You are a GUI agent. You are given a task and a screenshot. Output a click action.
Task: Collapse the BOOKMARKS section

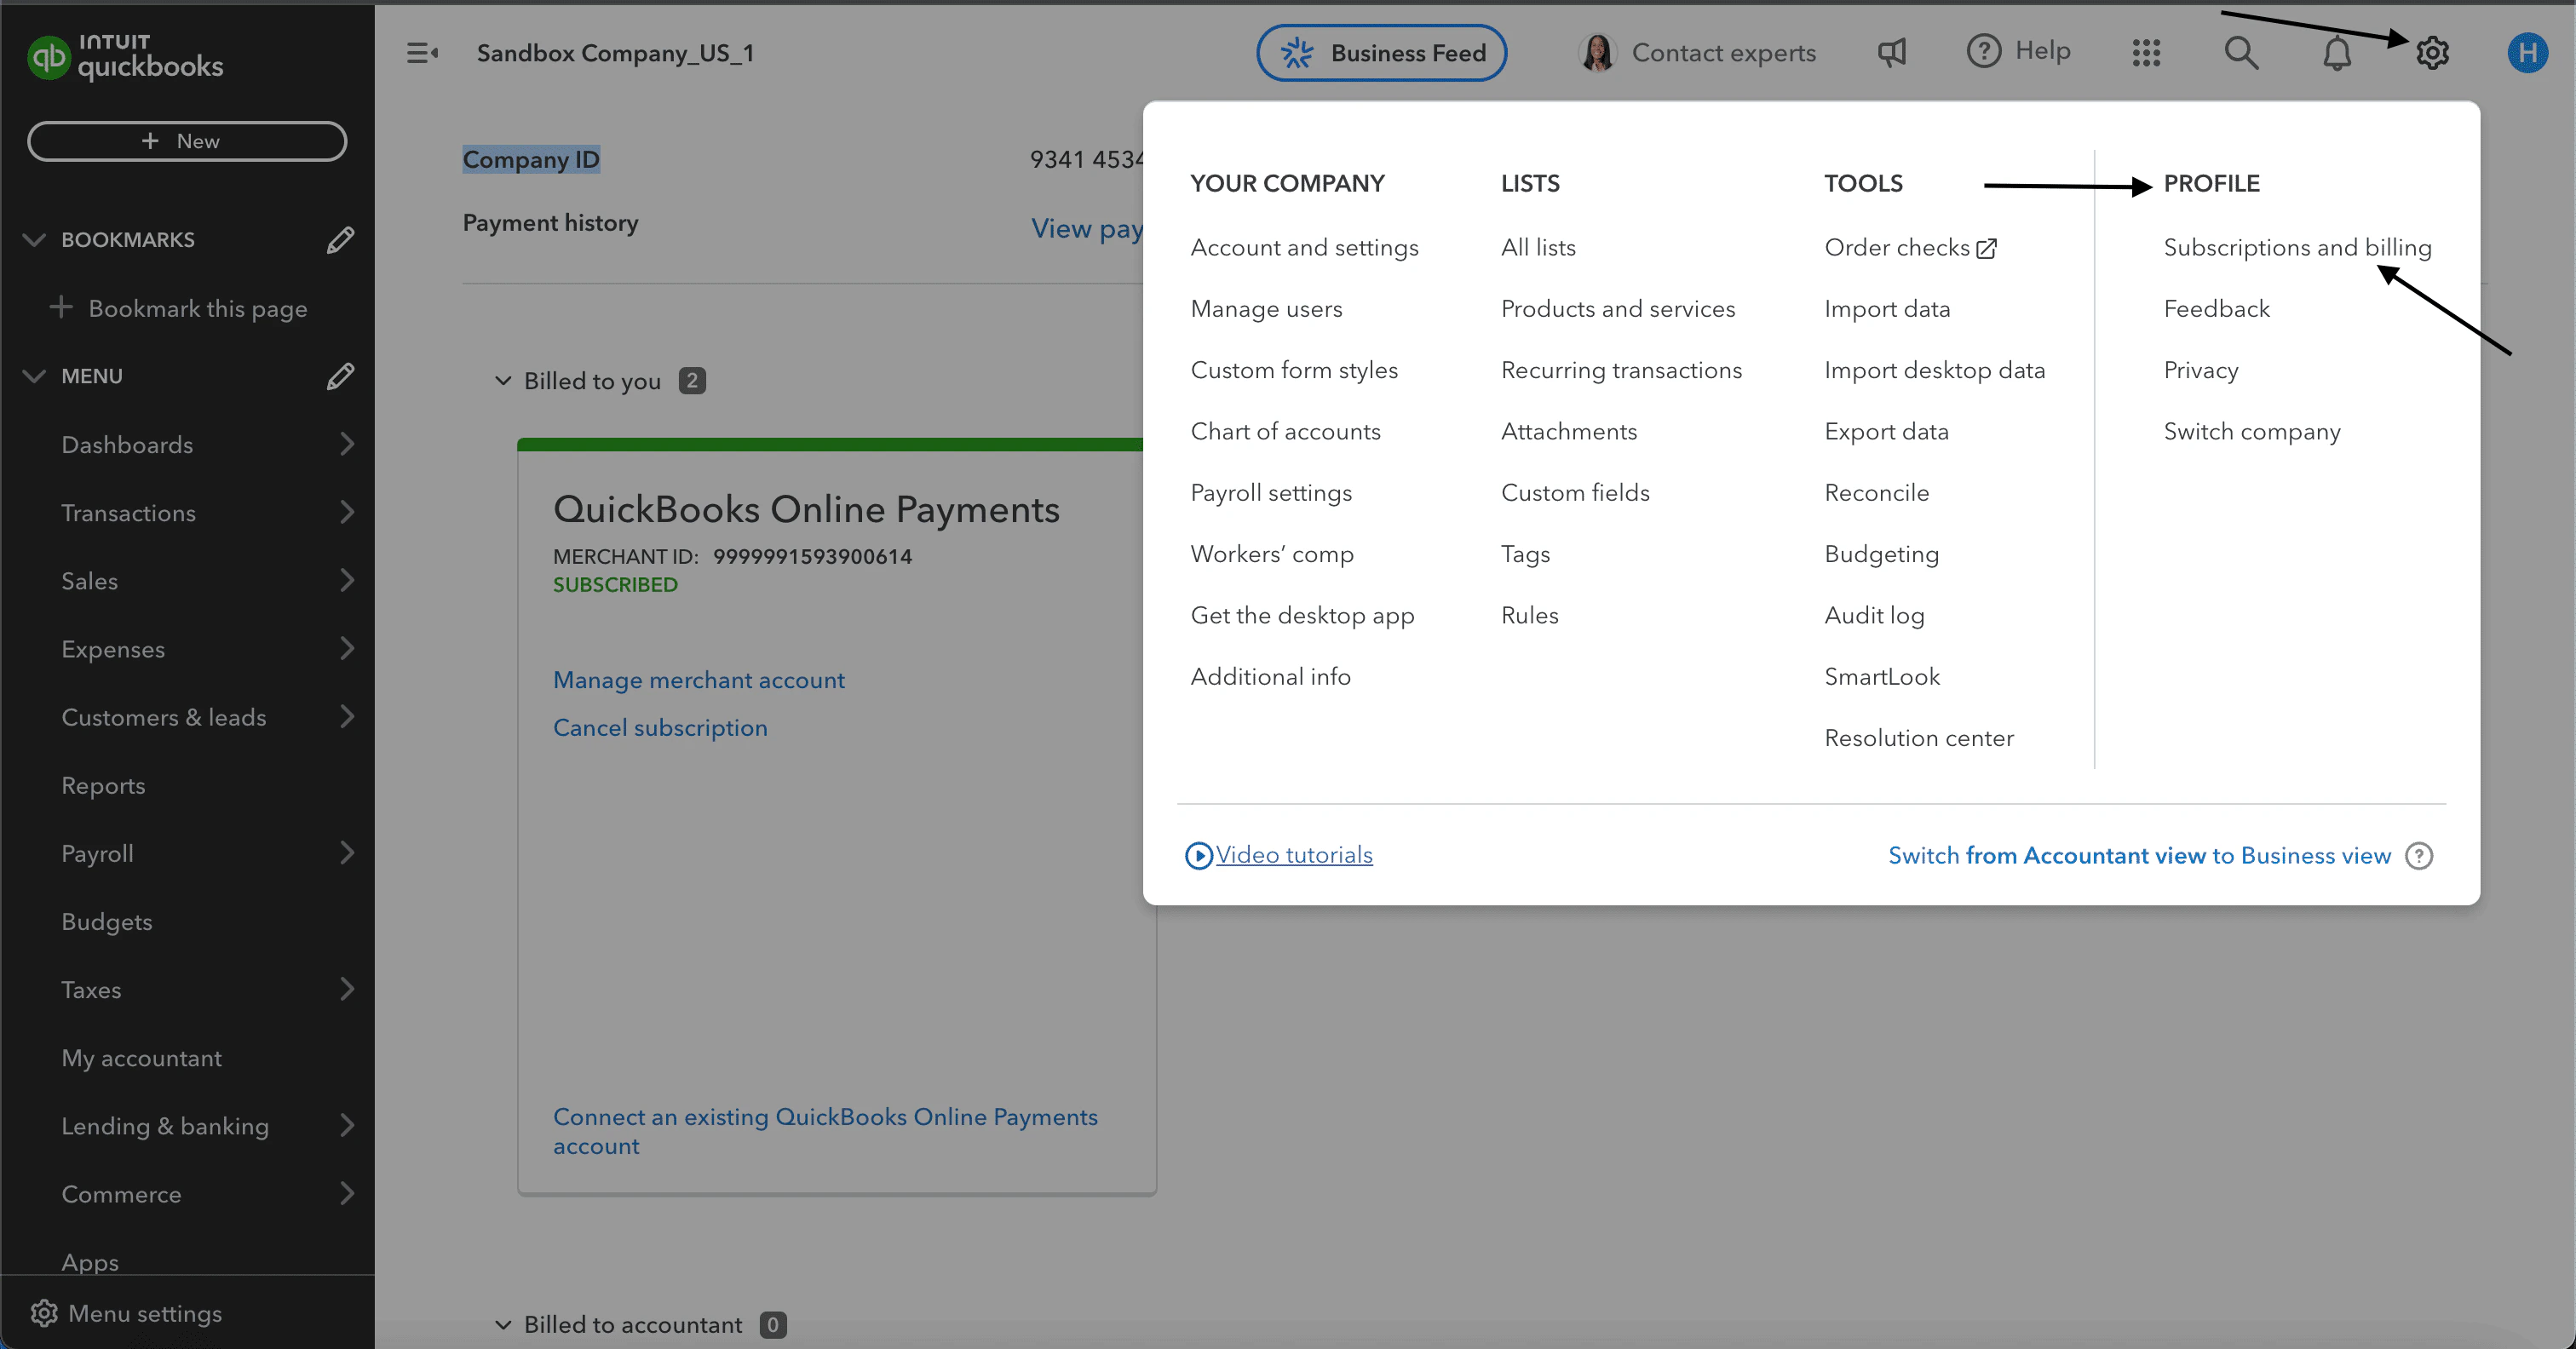click(34, 240)
